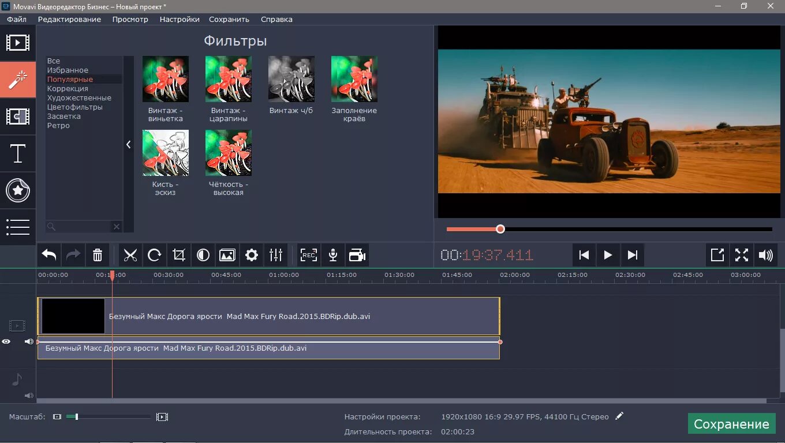
Task: Click the preview volume speaker icon
Action: [x=766, y=255]
